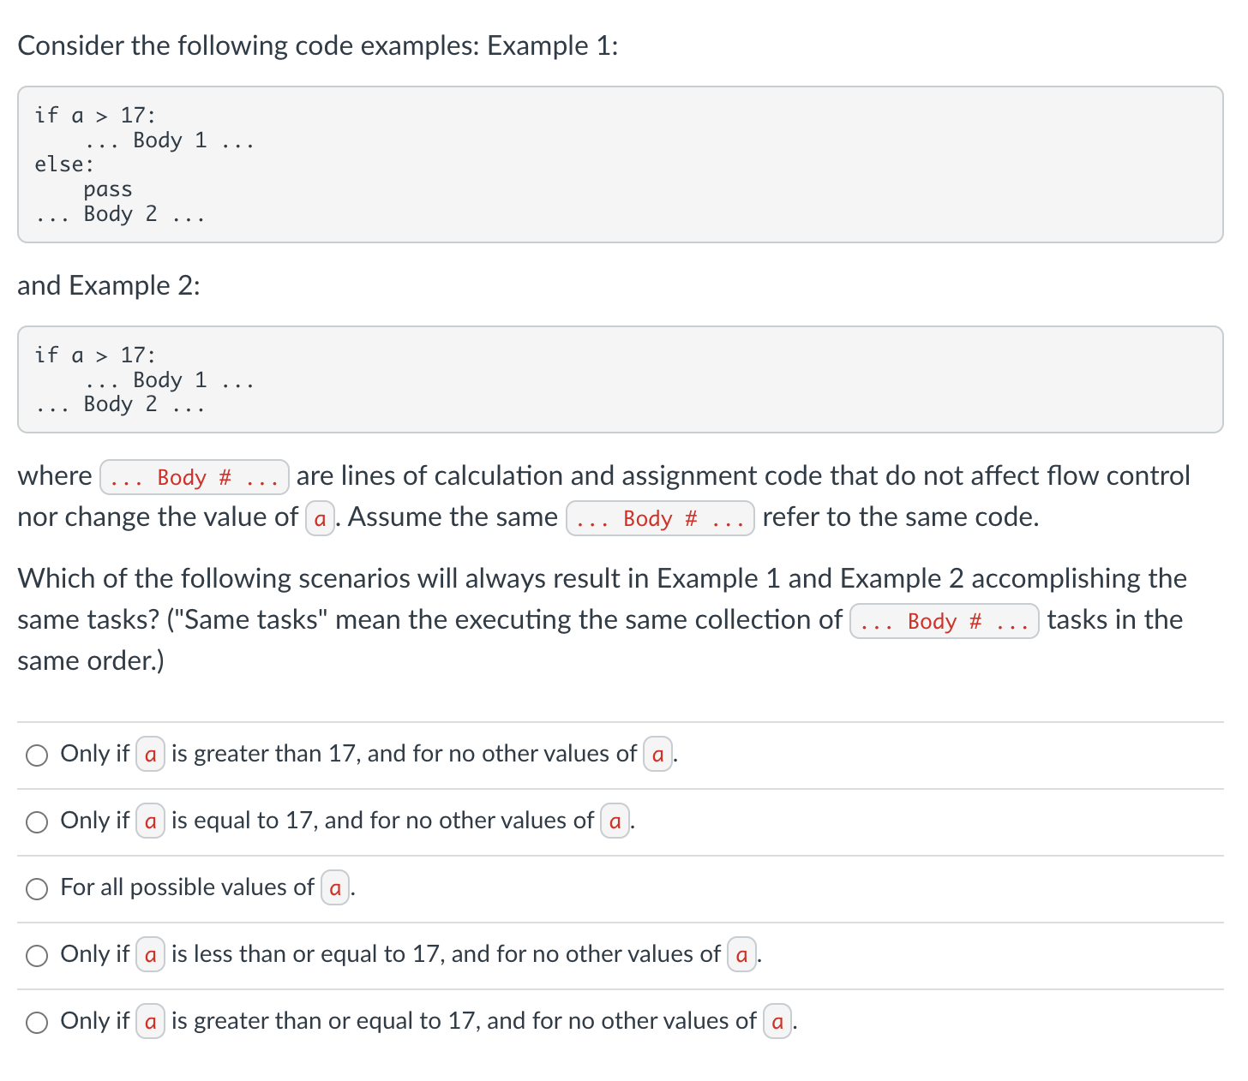The image size is (1248, 1081).
Task: Click 'Body #' inline code after the word 'where'
Action: pyautogui.click(x=195, y=477)
